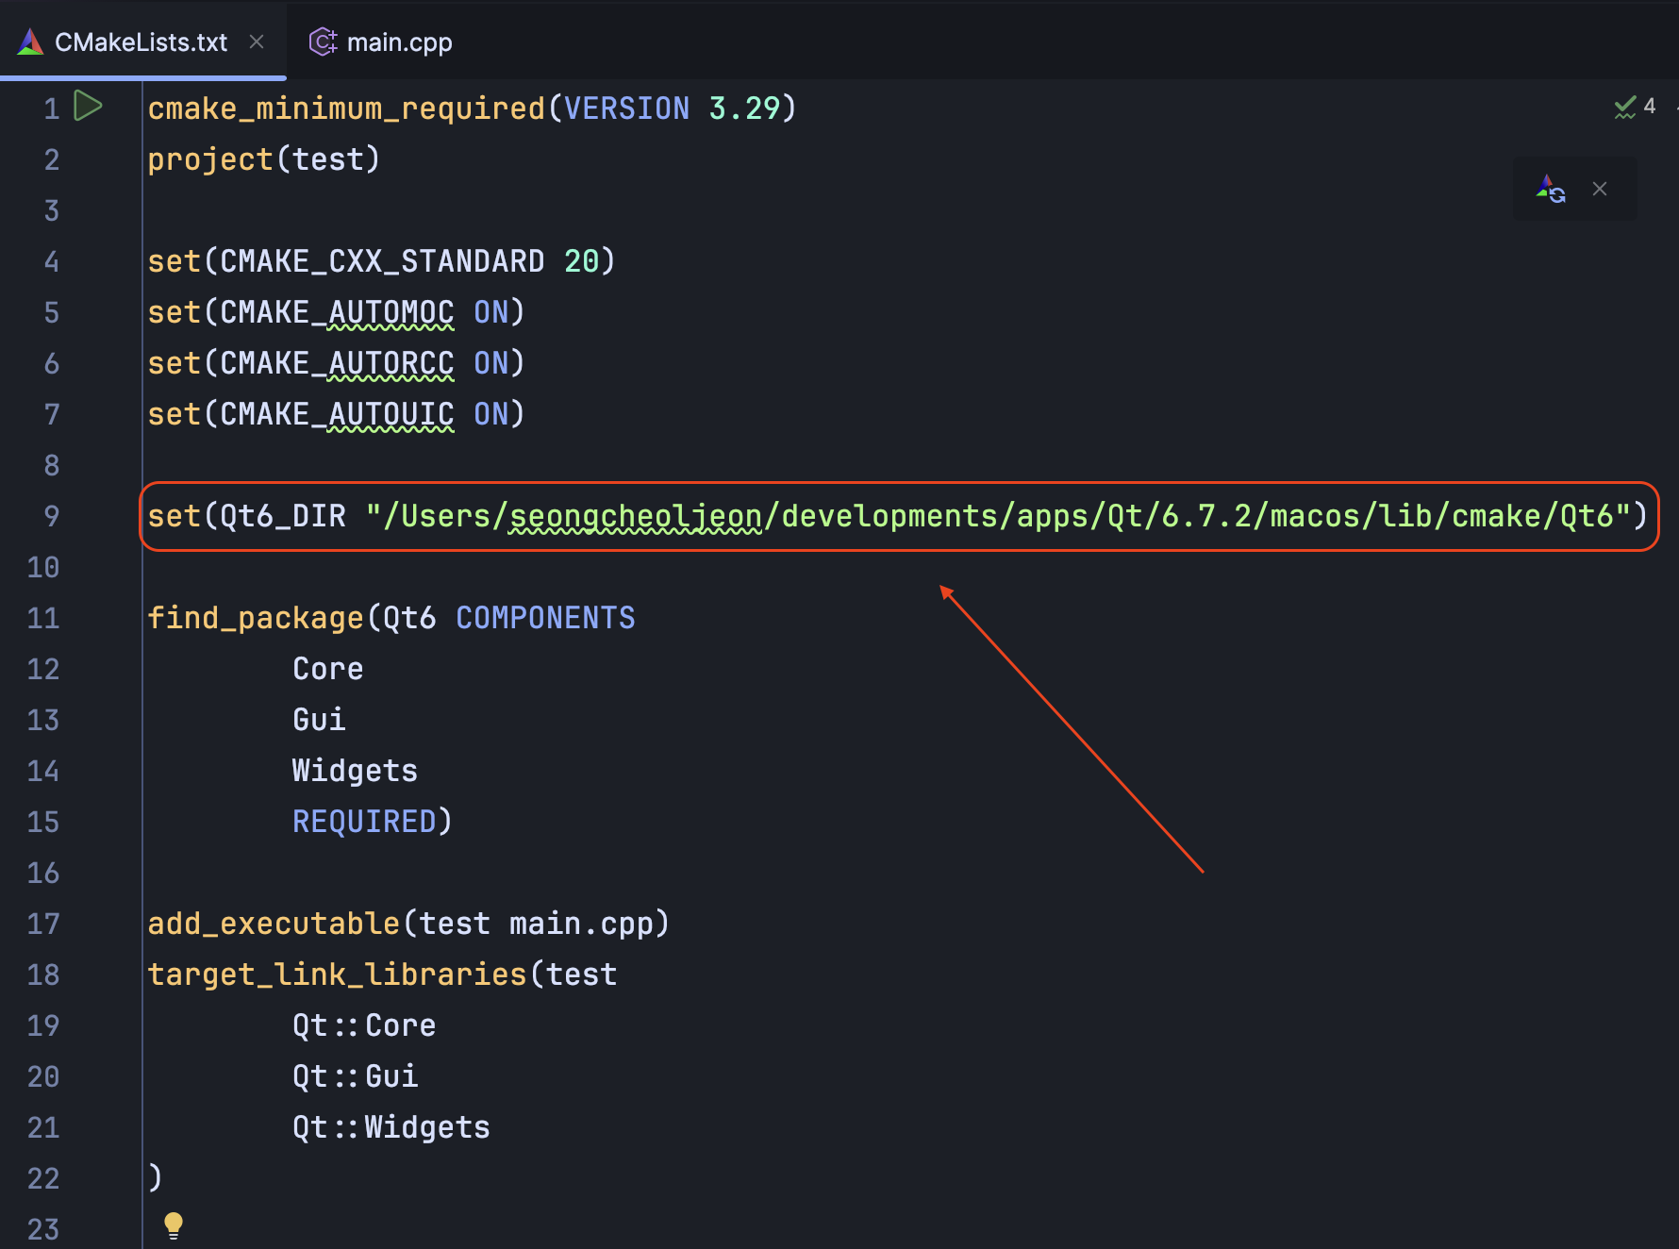Close the CMakeLists.txt tab

point(256,41)
